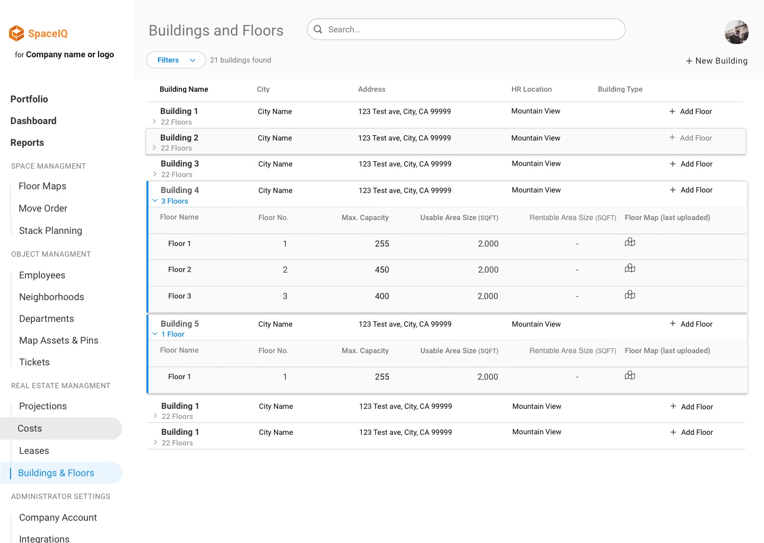Viewport: 764px width, 543px height.
Task: Click the HR Location column header
Action: 532,89
